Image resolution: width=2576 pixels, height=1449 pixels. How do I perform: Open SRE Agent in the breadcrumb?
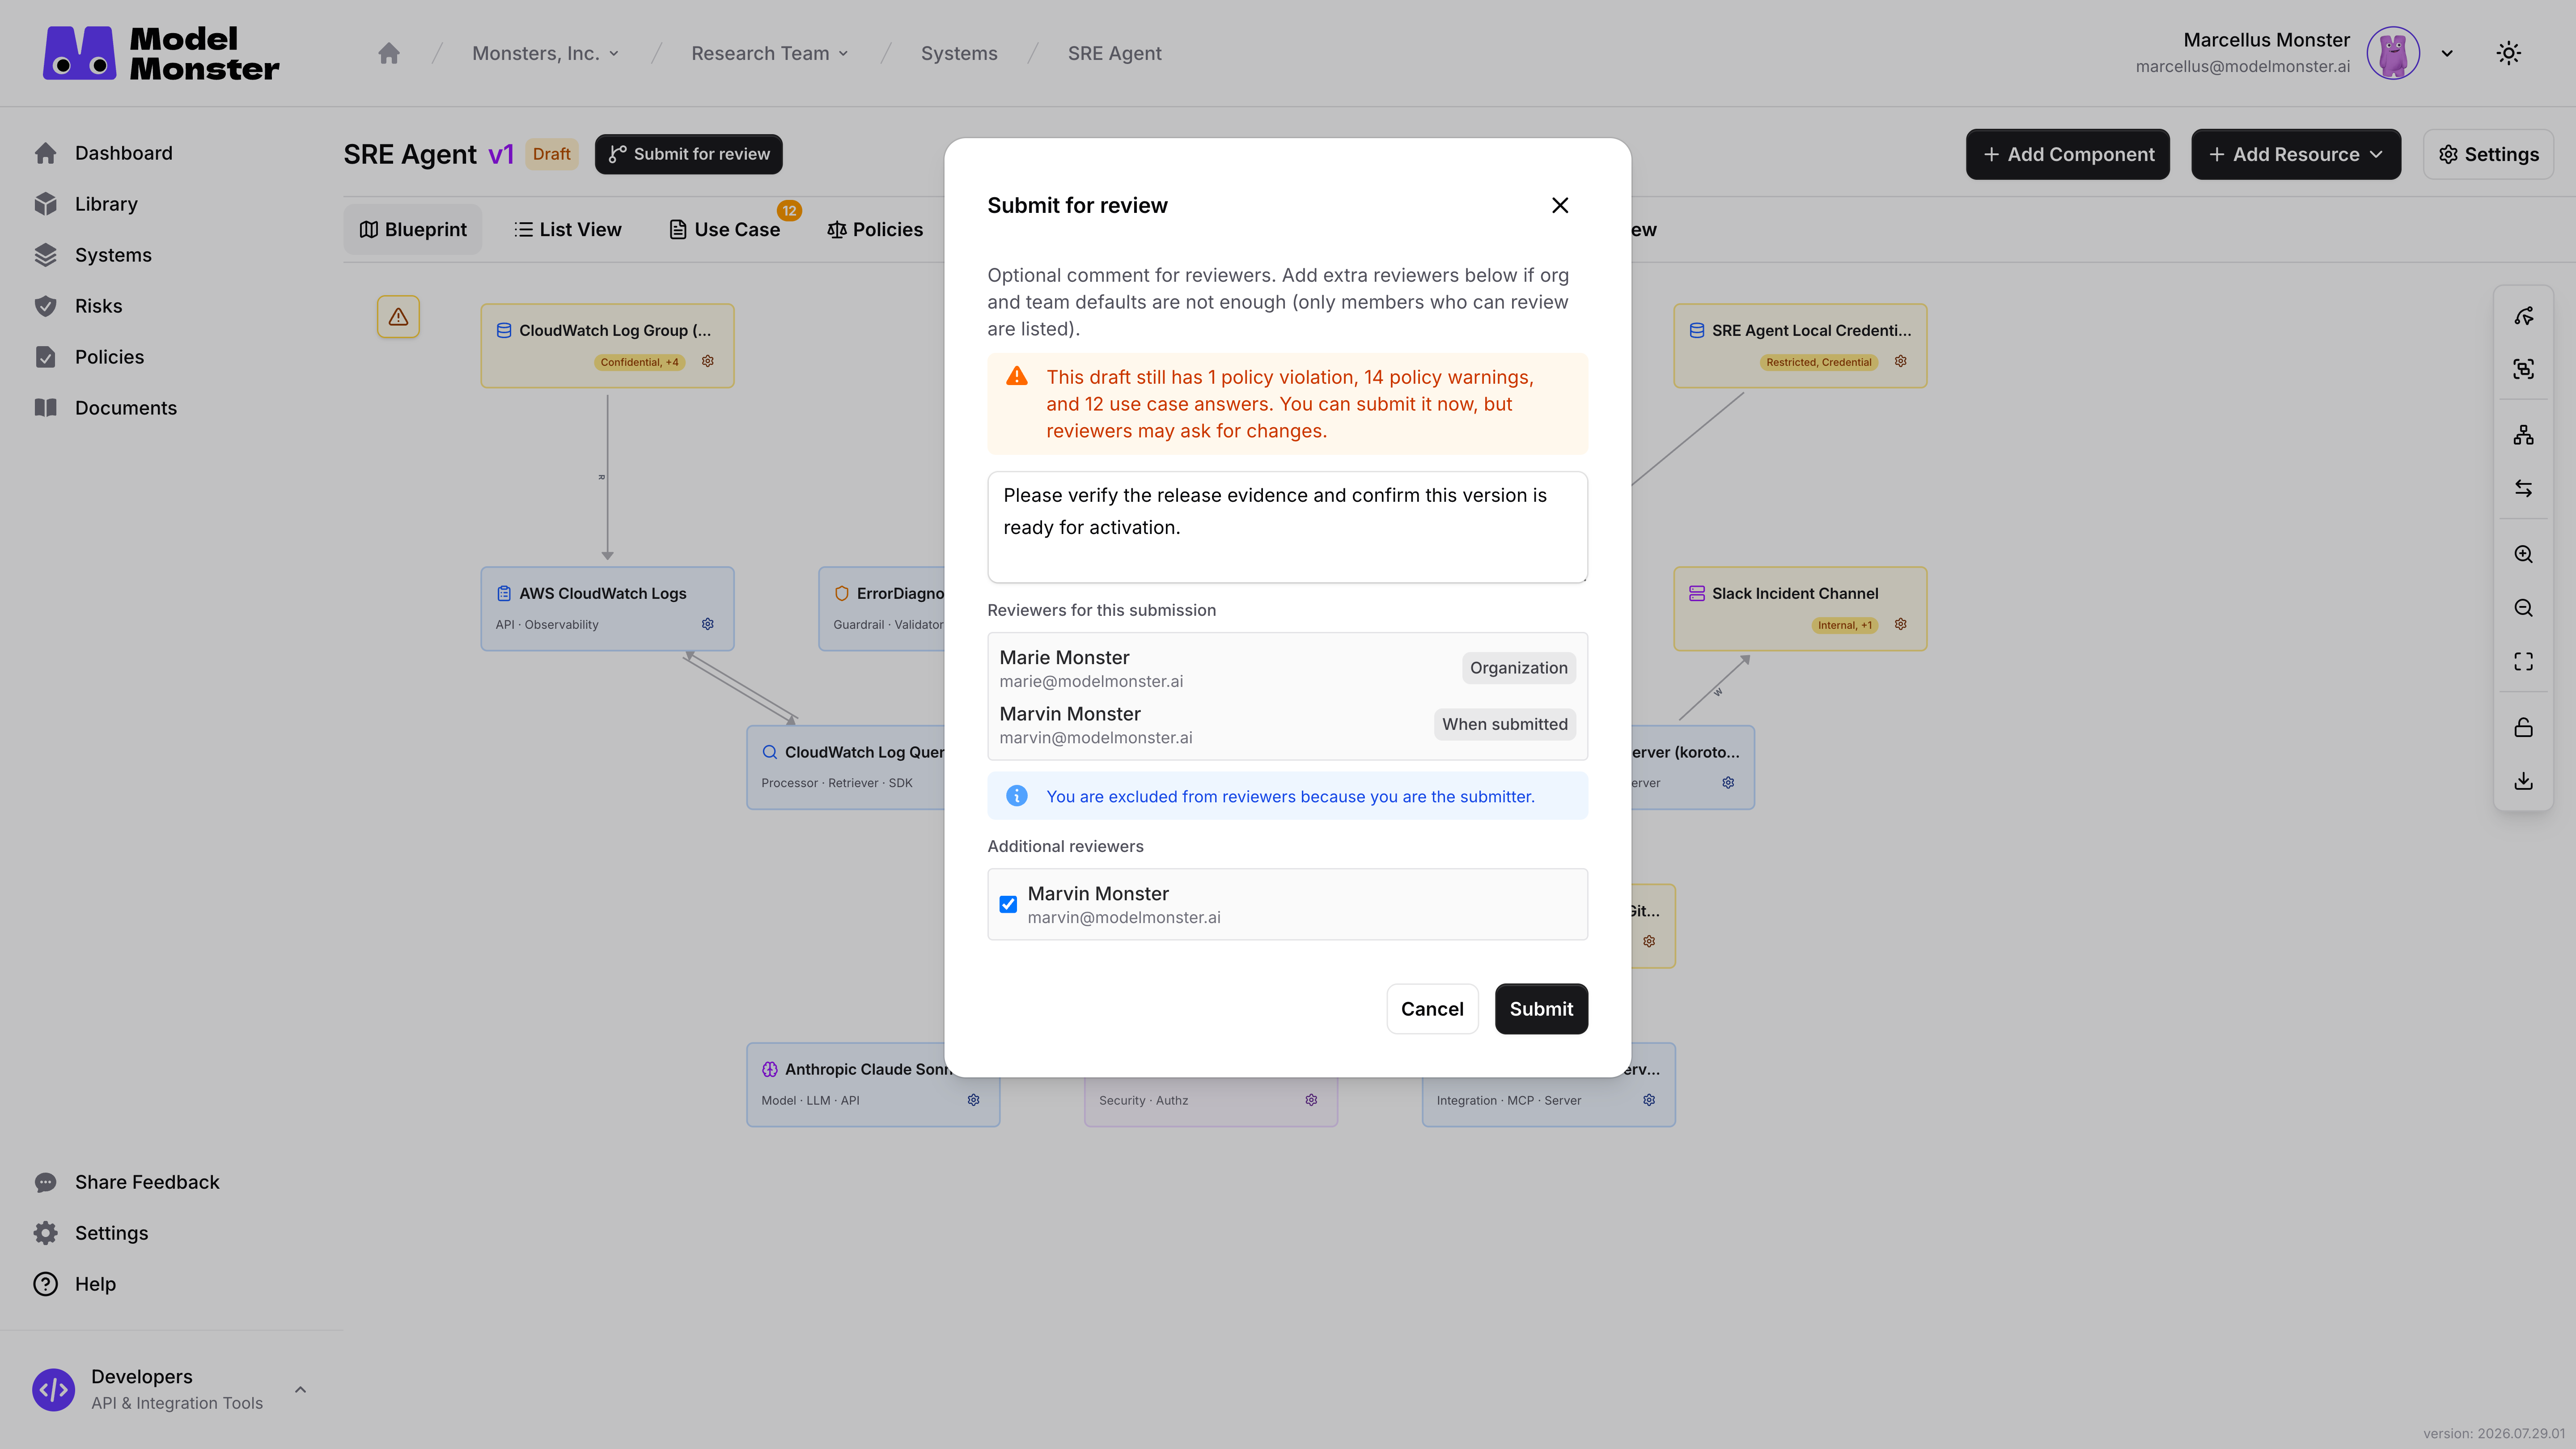coord(1114,53)
